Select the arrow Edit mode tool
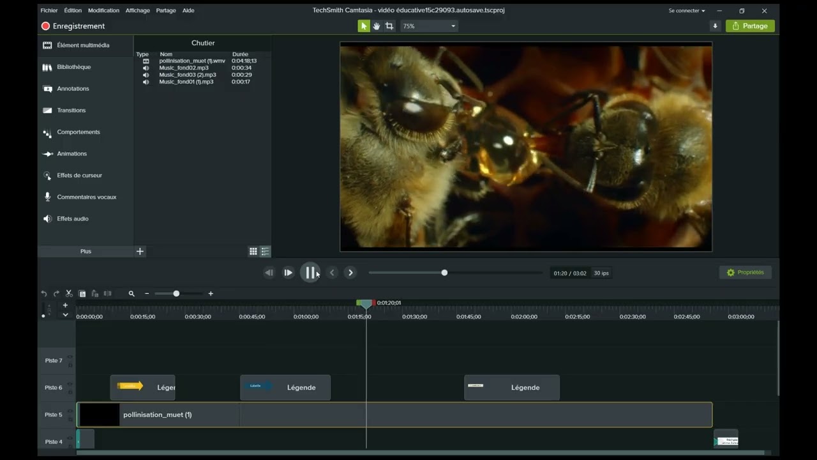This screenshot has width=817, height=460. [364, 26]
